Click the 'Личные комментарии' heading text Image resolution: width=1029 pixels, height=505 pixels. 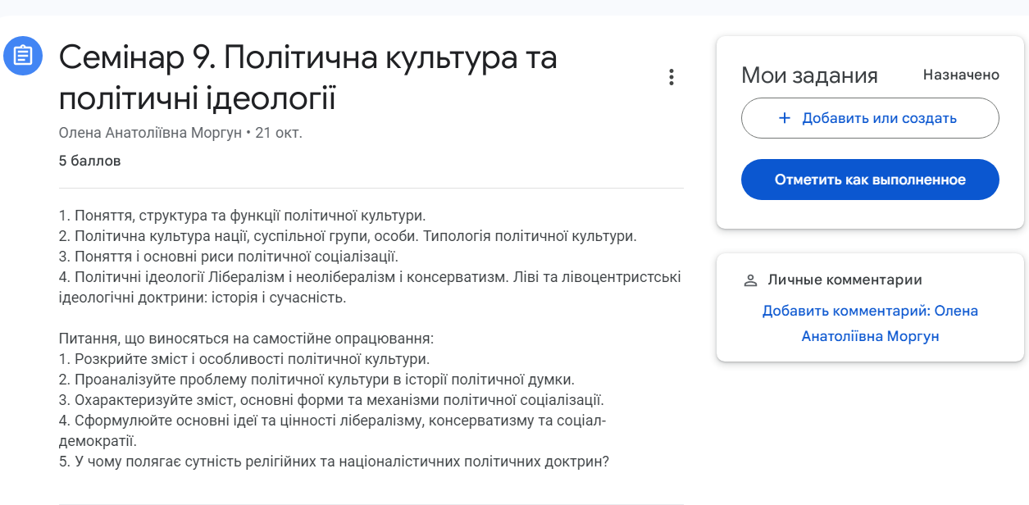click(845, 280)
